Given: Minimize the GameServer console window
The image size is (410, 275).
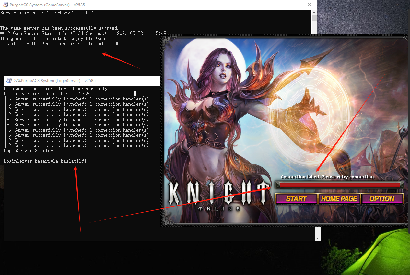Looking at the screenshot, I should [x=279, y=5].
